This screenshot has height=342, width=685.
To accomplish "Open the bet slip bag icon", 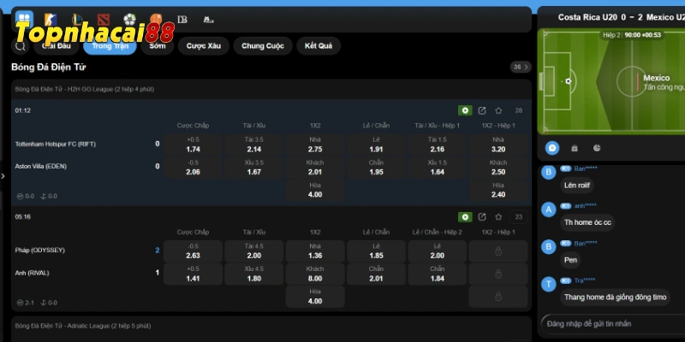I will pyautogui.click(x=575, y=148).
